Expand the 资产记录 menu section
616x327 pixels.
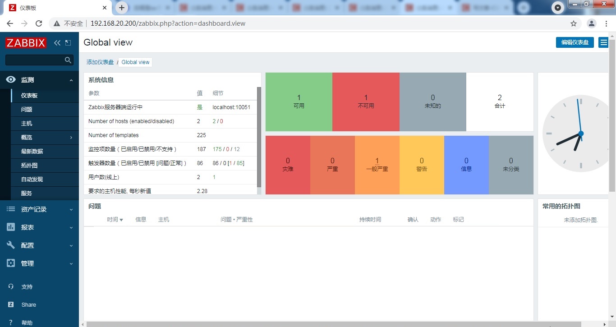pos(71,210)
